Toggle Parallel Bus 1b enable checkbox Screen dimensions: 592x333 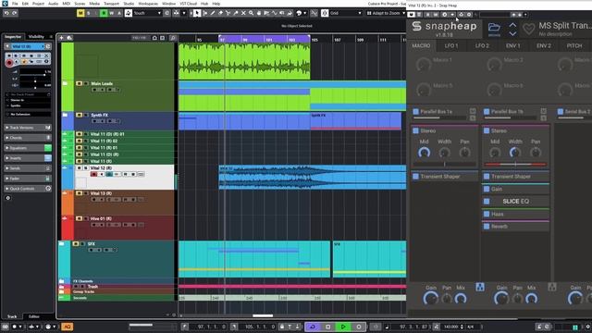tap(487, 111)
